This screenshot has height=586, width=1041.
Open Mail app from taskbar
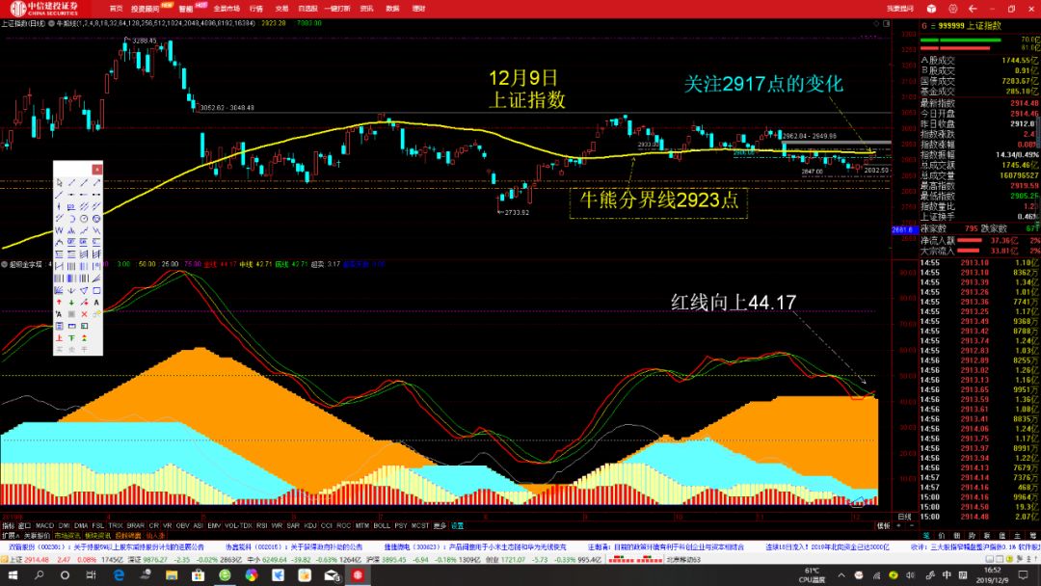[332, 575]
